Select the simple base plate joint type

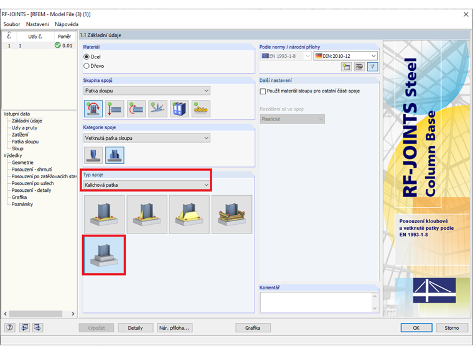pyautogui.click(x=104, y=214)
